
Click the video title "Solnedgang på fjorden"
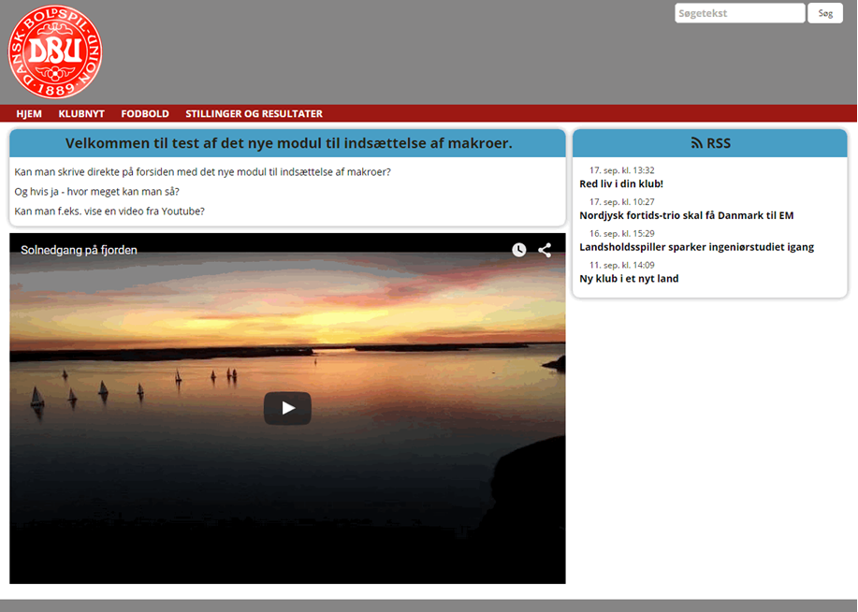[x=80, y=250]
